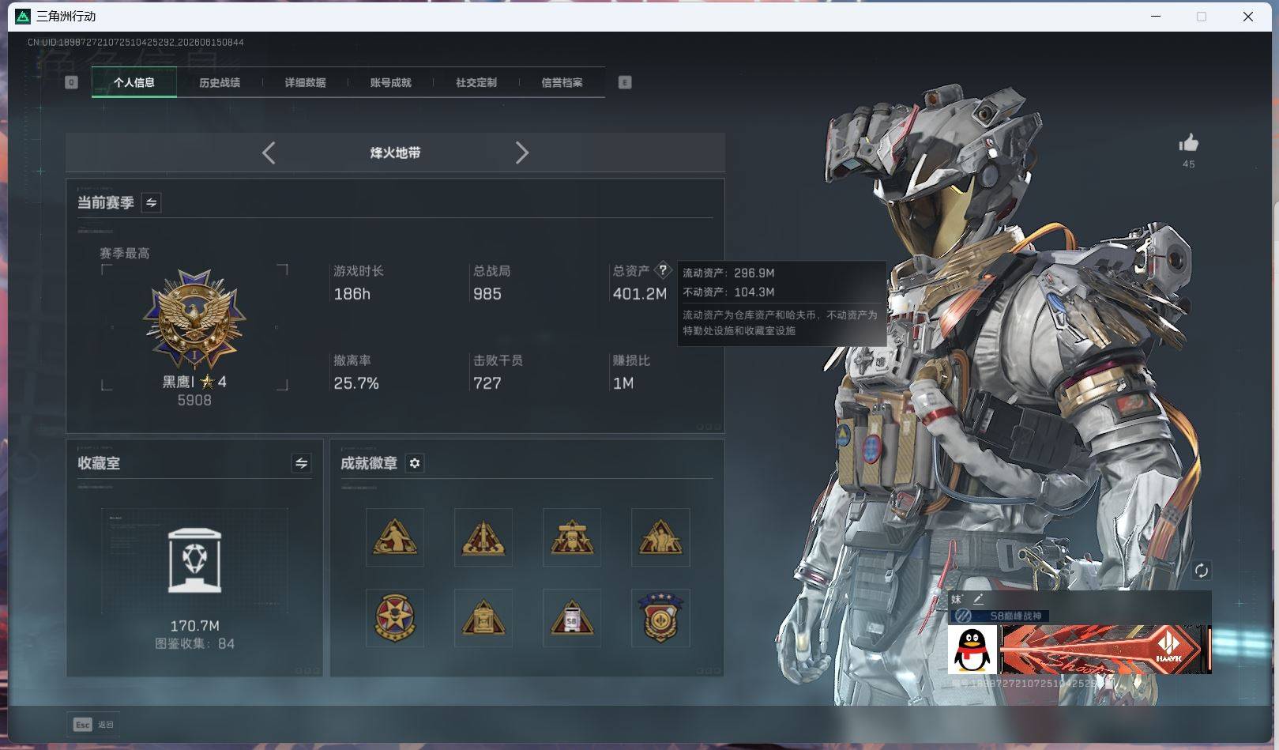
Task: Switch to the 历史战绩 tab
Action: [x=220, y=82]
